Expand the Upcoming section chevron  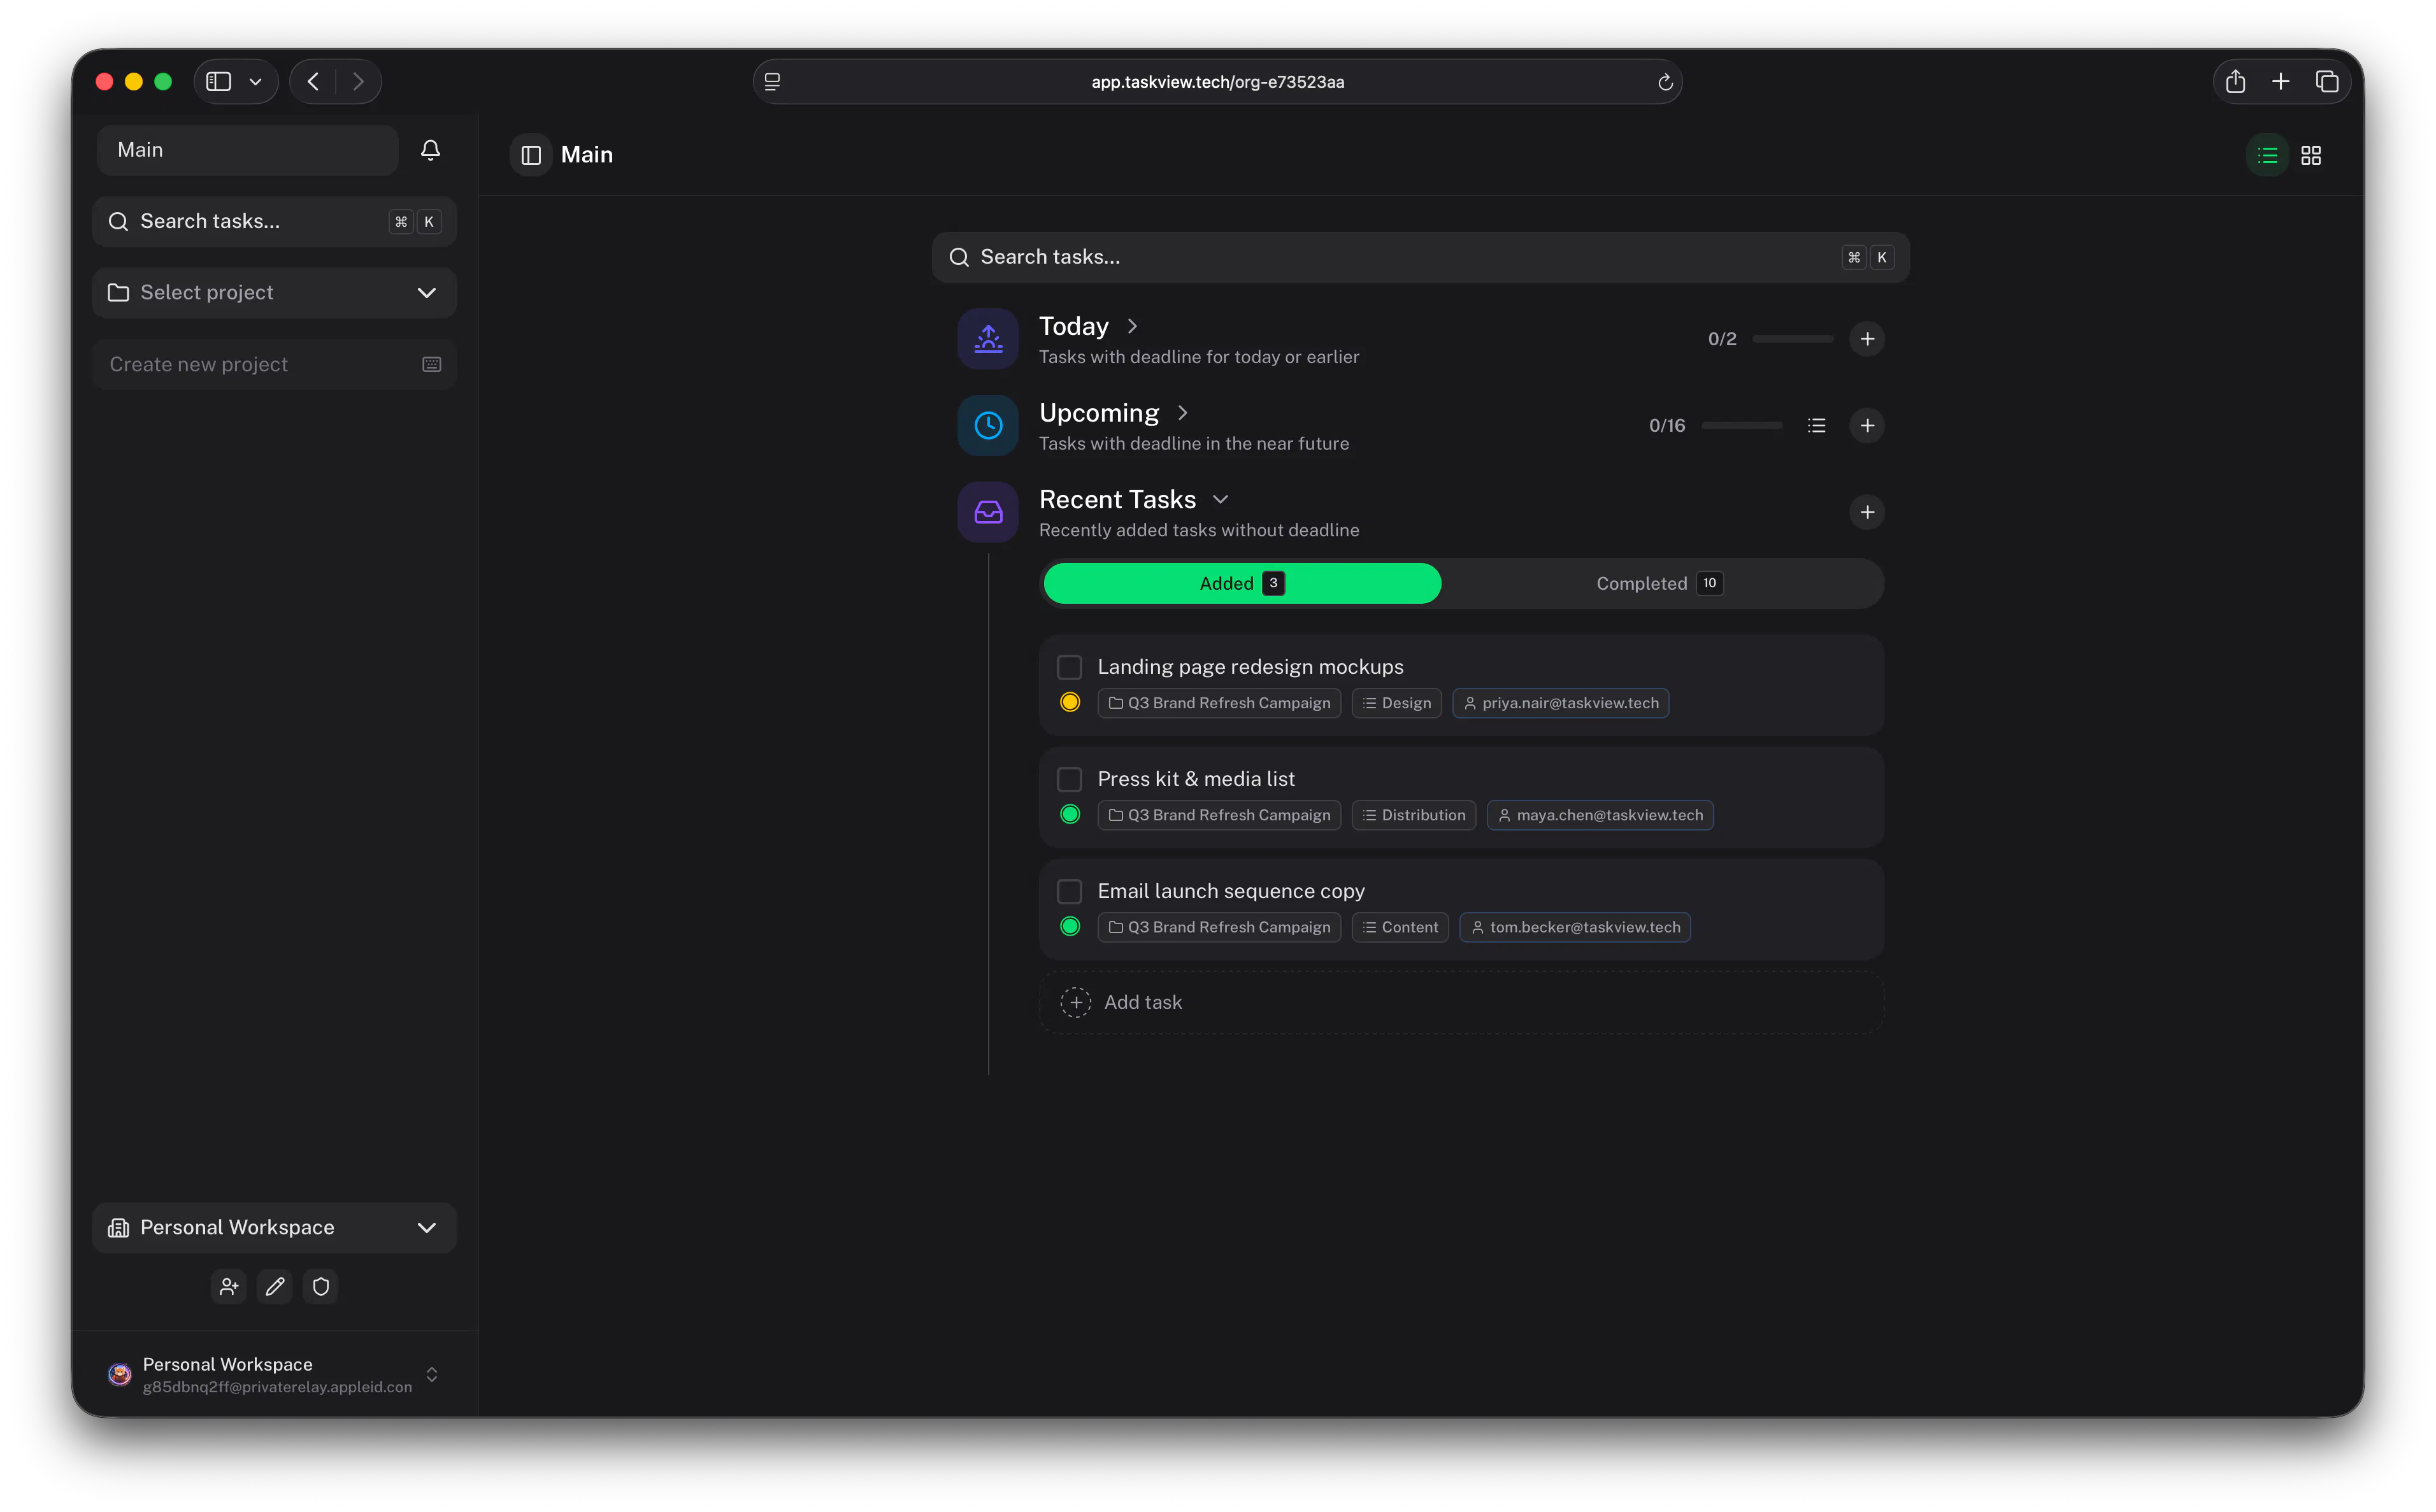[x=1182, y=413]
